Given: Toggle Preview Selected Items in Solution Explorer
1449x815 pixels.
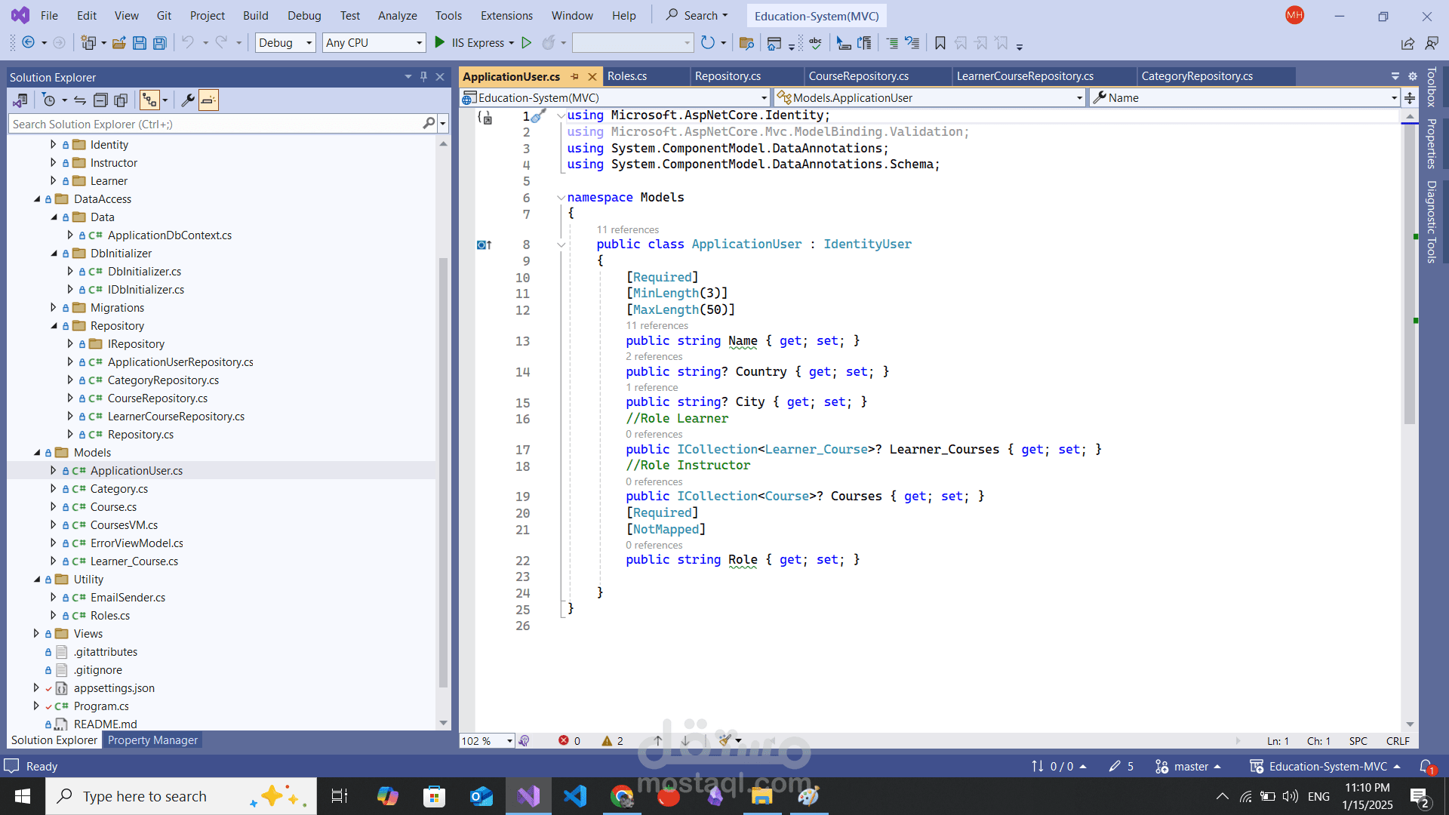Looking at the screenshot, I should pyautogui.click(x=209, y=100).
